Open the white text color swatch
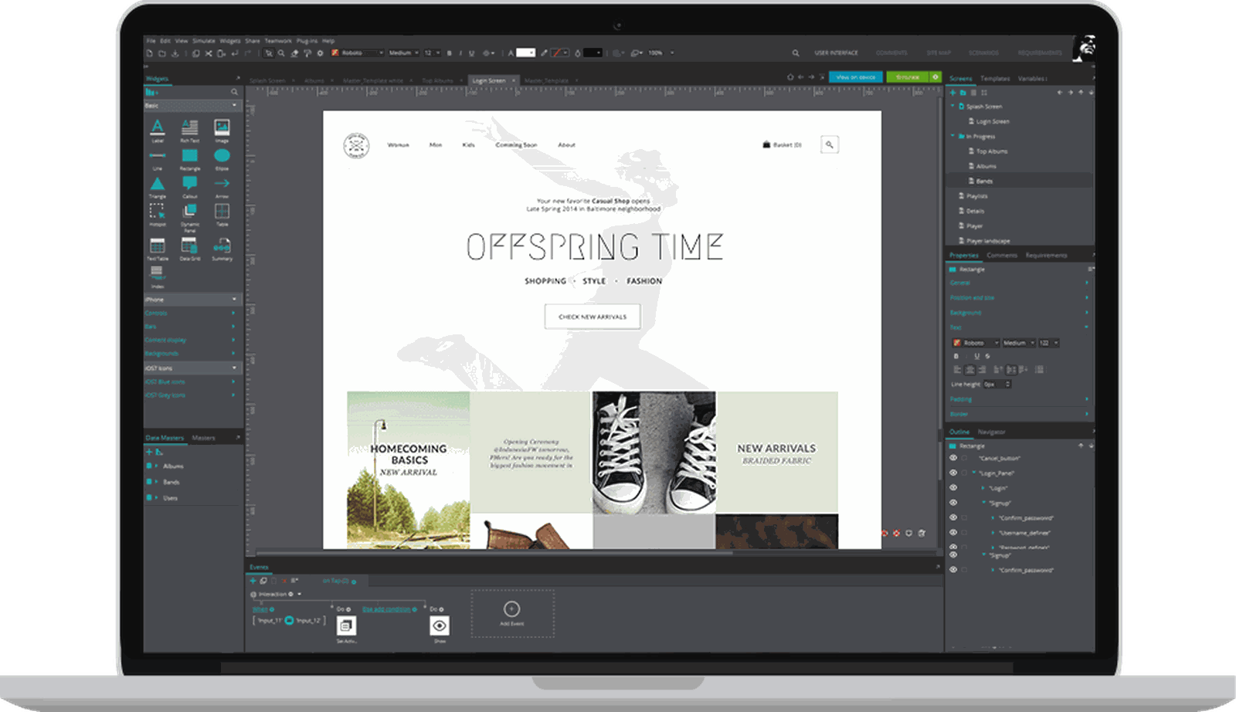The height and width of the screenshot is (712, 1236). 526,53
